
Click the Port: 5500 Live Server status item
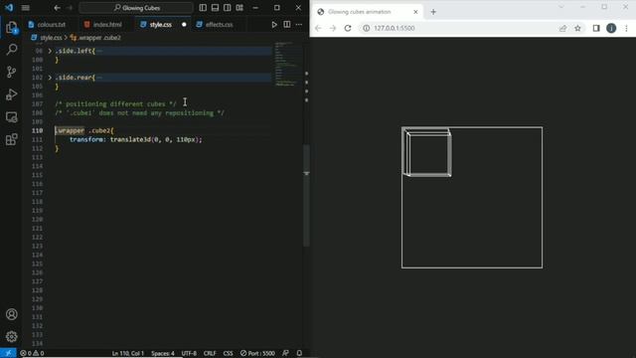click(257, 353)
